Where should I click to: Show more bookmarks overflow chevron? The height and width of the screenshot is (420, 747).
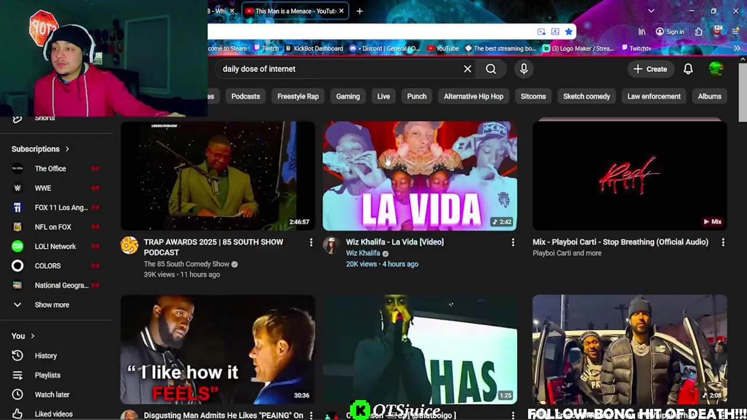736,48
